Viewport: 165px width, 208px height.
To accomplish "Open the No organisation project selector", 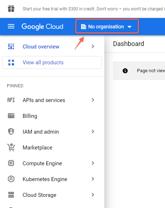I will (107, 26).
